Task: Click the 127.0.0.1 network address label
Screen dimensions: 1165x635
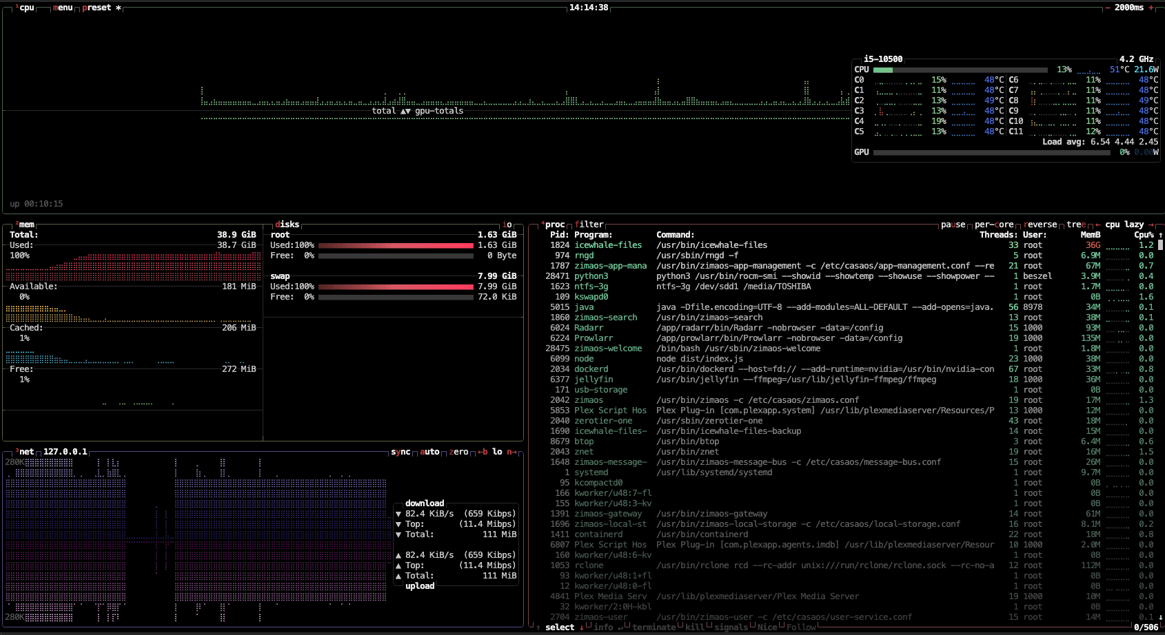Action: coord(65,452)
